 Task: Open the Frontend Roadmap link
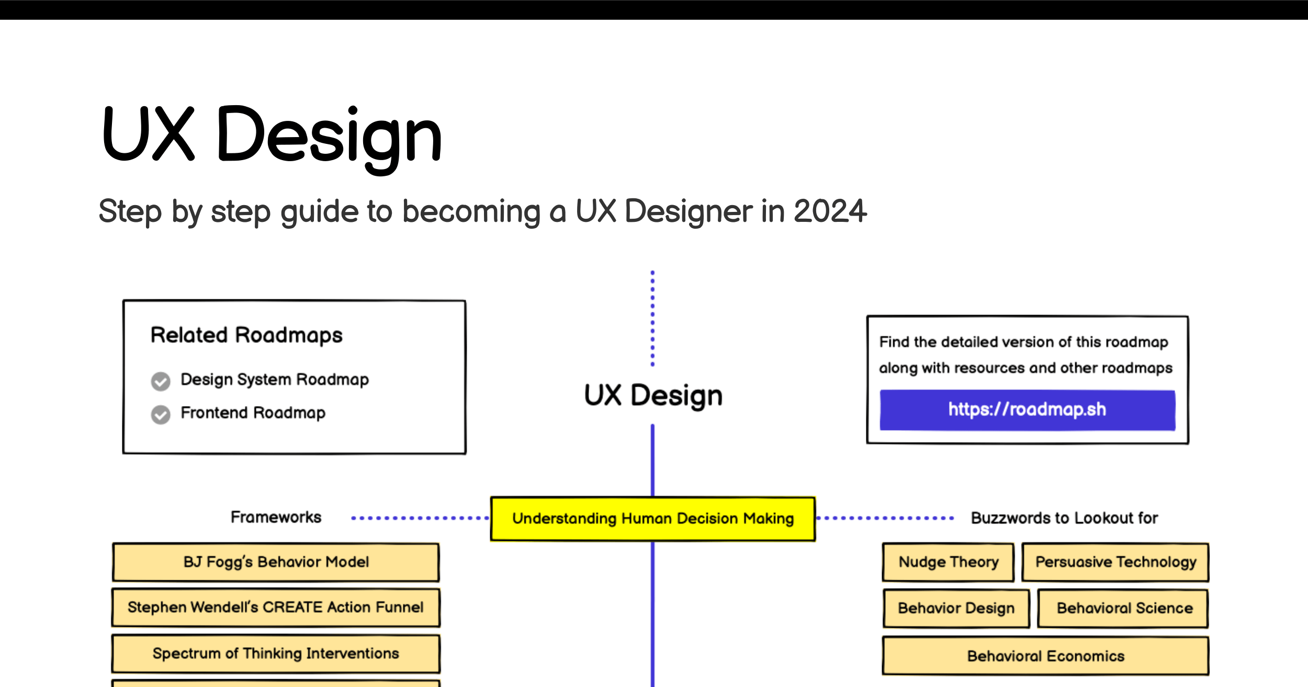coord(253,413)
